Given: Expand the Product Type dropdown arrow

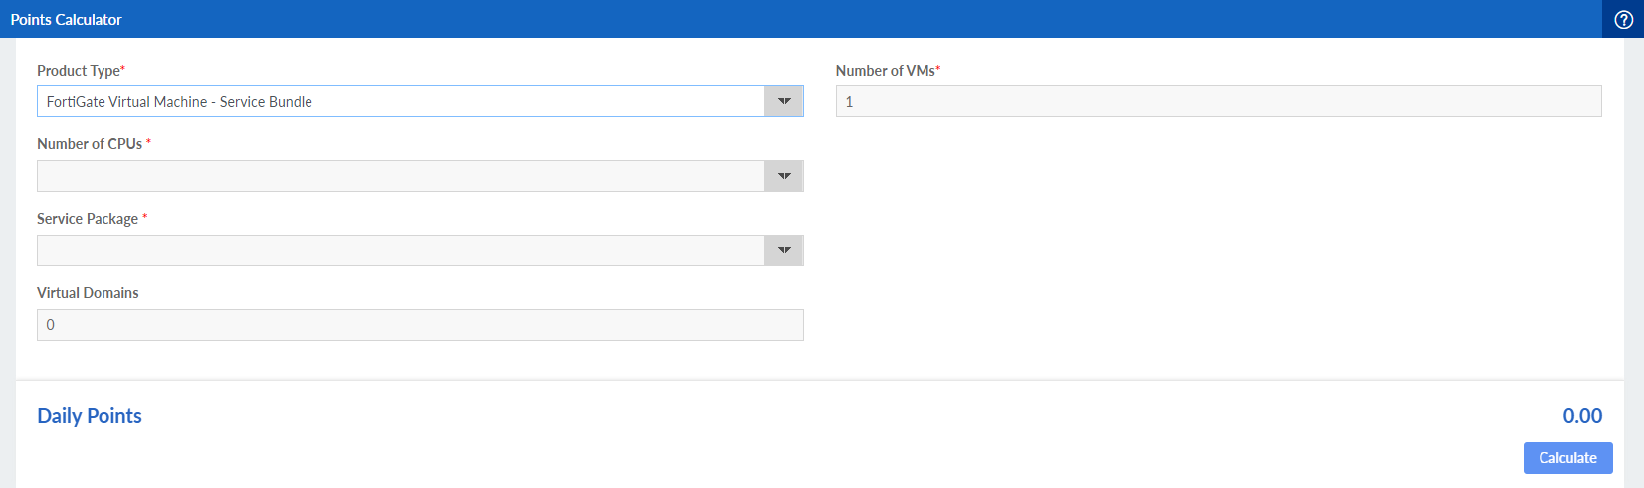Looking at the screenshot, I should [784, 101].
